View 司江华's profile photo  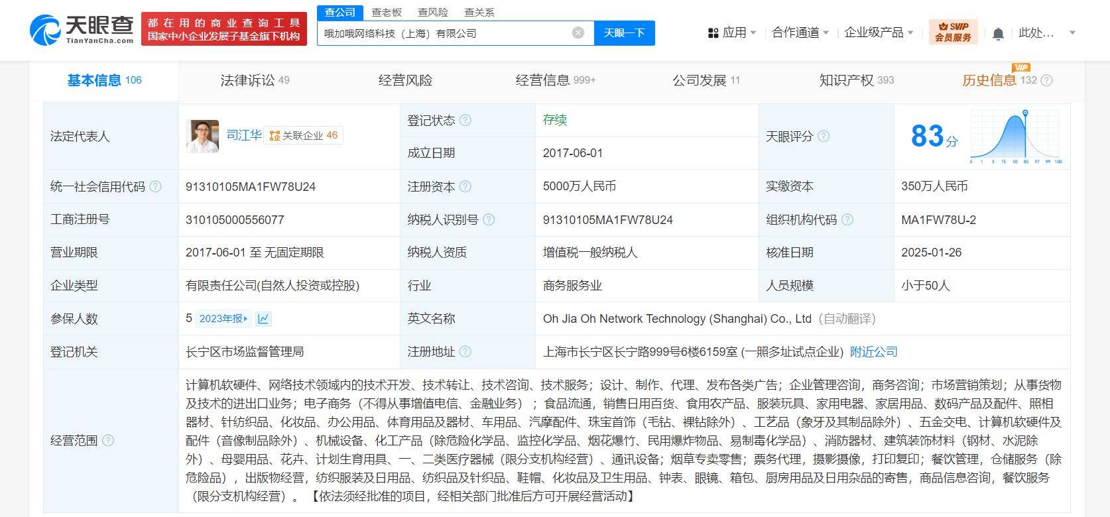coord(202,136)
